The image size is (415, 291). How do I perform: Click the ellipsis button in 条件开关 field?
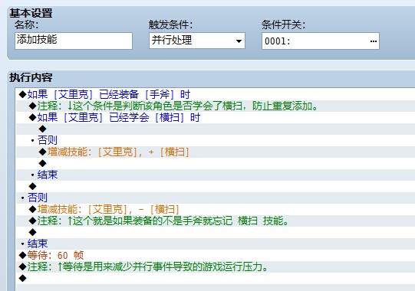373,41
